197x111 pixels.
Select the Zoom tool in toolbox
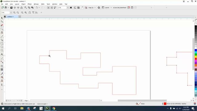pyautogui.click(x=2, y=29)
